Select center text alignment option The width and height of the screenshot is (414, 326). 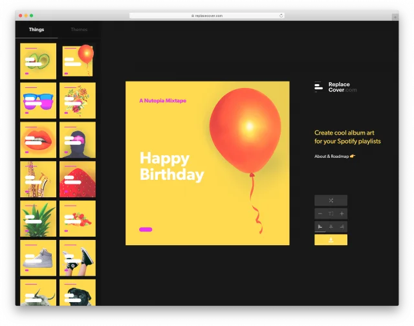click(331, 226)
